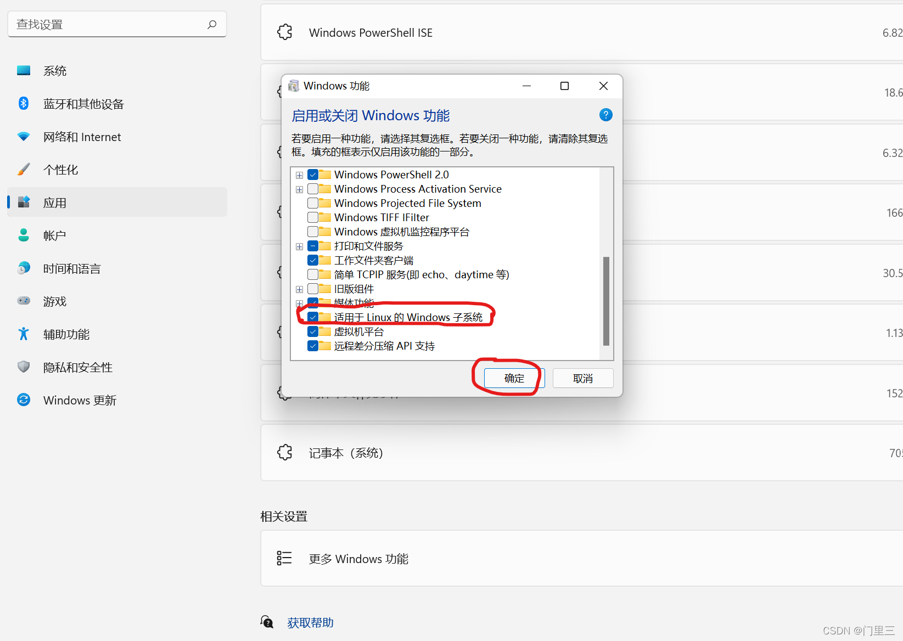This screenshot has height=641, width=903.
Task: Open 系统 settings category
Action: (x=117, y=71)
